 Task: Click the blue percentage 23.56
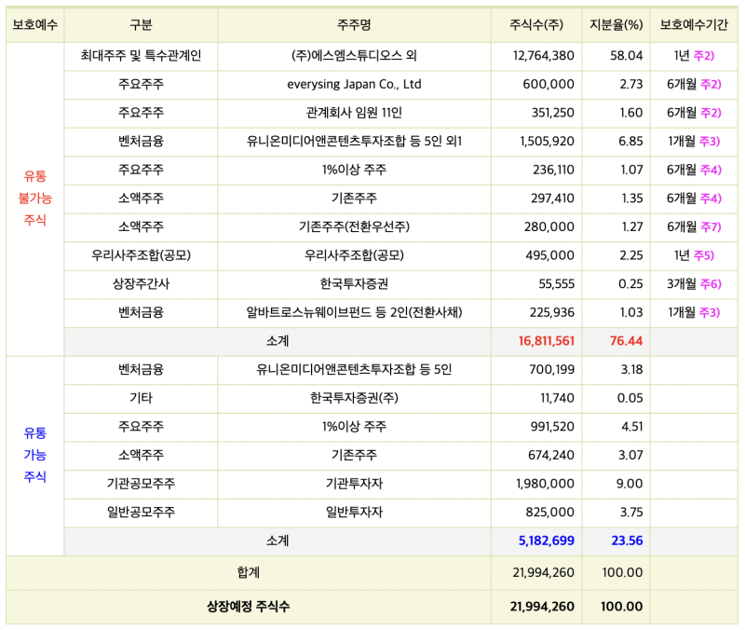(x=627, y=541)
